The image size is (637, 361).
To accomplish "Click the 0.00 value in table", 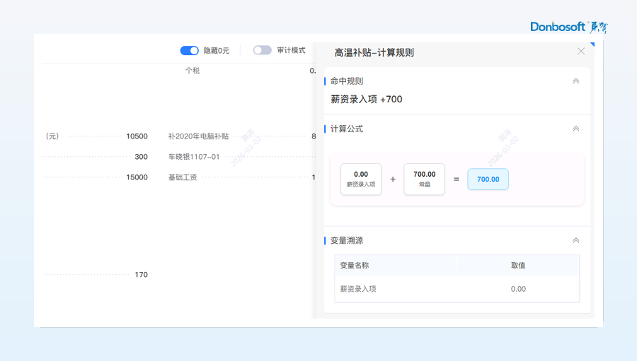I will coord(518,289).
